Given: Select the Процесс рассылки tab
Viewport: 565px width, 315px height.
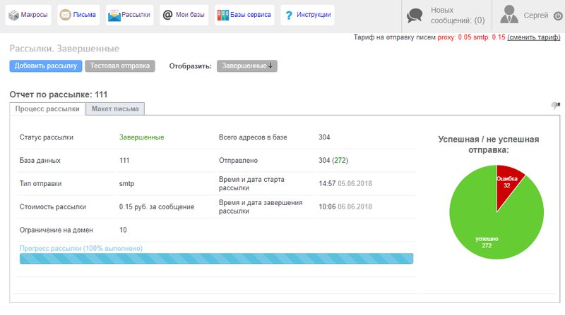Looking at the screenshot, I should 47,109.
